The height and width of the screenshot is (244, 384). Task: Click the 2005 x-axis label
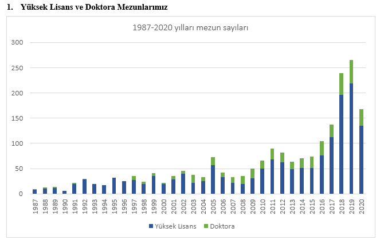point(213,207)
